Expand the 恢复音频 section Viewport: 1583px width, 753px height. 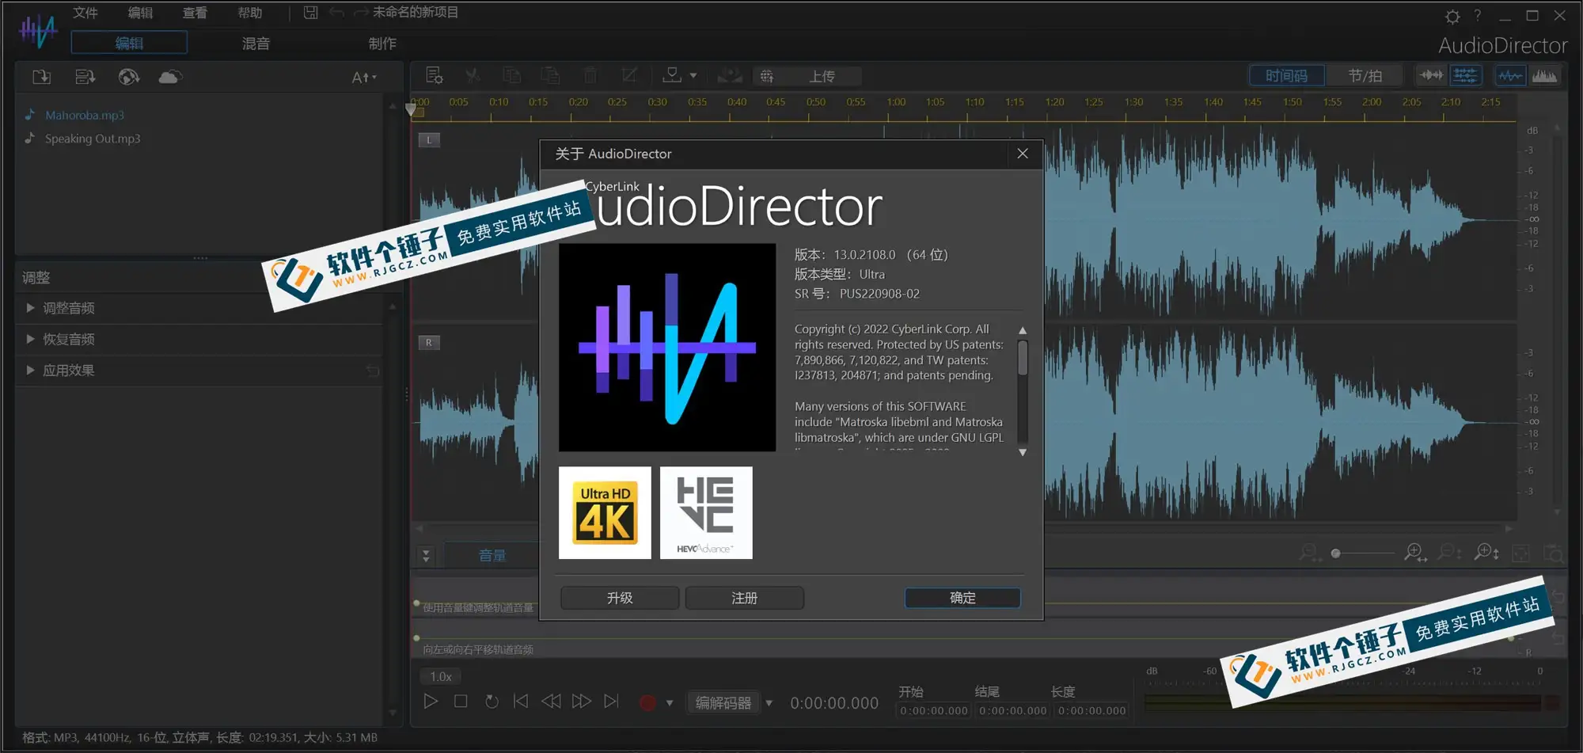tap(70, 339)
